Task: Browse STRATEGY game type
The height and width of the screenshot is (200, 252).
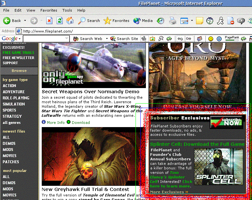Action: 12,116
